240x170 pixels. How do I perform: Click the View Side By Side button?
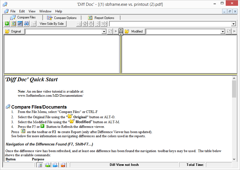coord(52,24)
